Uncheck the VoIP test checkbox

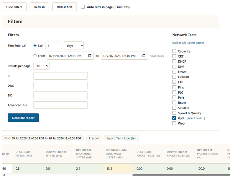pyautogui.click(x=174, y=118)
